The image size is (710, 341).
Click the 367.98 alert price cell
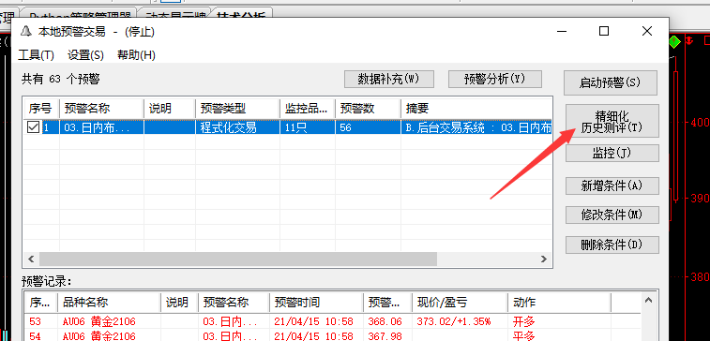click(x=385, y=335)
